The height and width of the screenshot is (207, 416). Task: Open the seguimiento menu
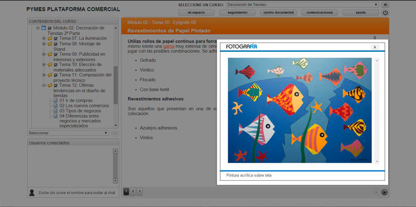(x=237, y=13)
